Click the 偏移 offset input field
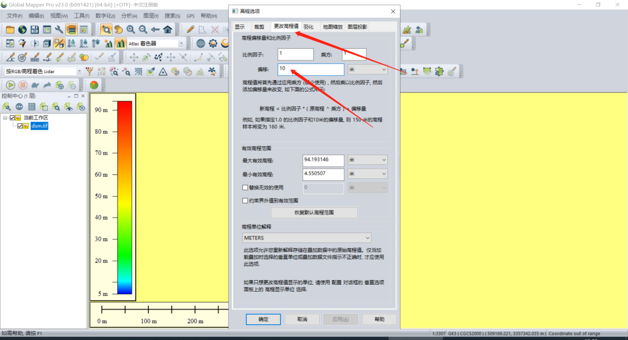Image resolution: width=628 pixels, height=340 pixels. pos(311,69)
